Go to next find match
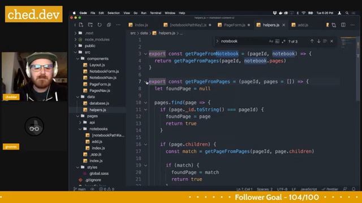 (318, 41)
